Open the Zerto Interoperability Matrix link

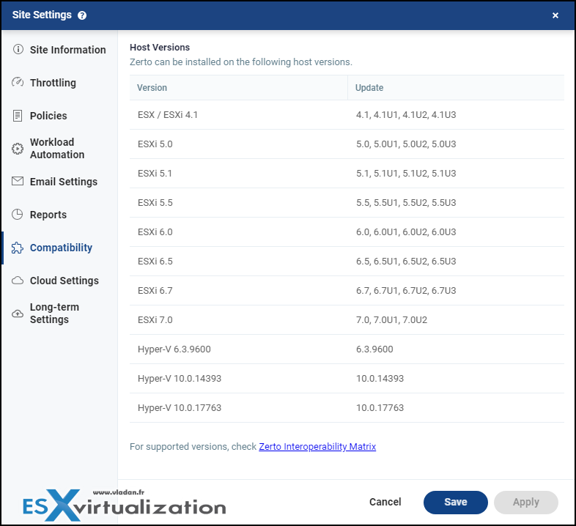(x=317, y=447)
